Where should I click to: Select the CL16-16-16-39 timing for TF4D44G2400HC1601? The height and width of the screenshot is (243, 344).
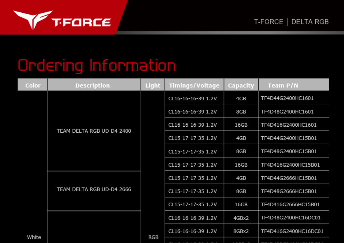[193, 98]
